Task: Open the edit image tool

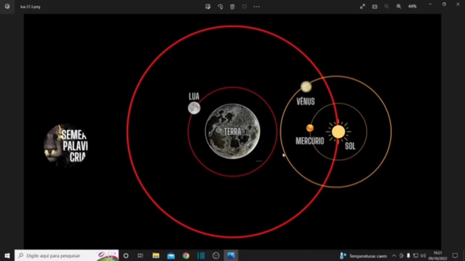Action: pyautogui.click(x=208, y=7)
